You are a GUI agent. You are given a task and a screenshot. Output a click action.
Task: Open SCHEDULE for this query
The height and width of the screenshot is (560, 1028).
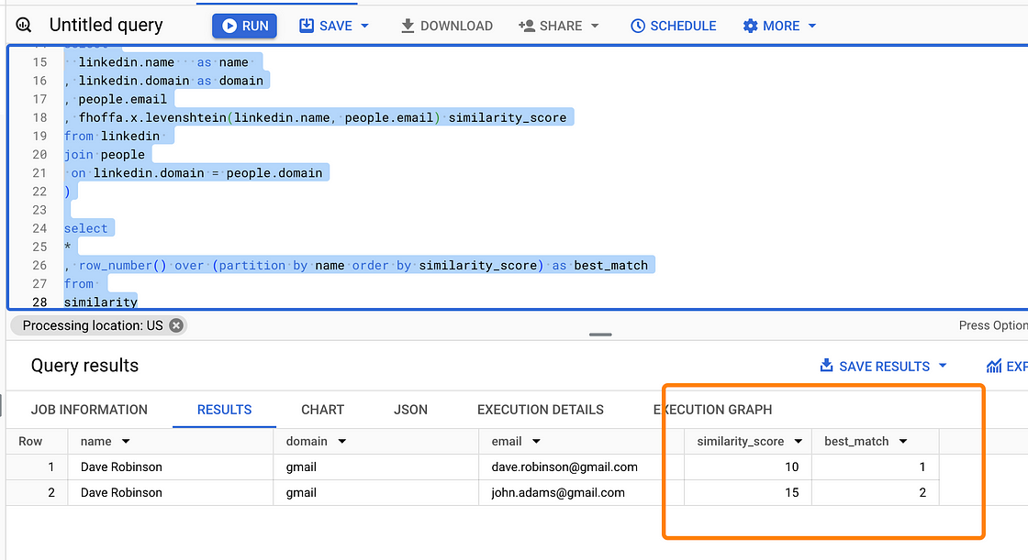point(674,26)
